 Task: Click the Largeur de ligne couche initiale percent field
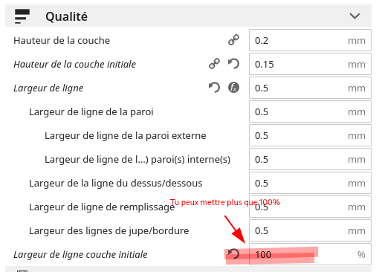click(310, 254)
